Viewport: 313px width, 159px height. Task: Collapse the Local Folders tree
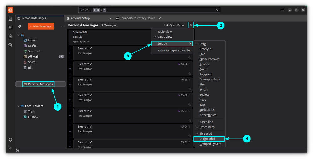(18, 106)
